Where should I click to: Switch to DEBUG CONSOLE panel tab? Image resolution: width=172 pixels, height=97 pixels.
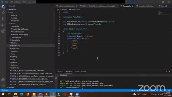80,72
